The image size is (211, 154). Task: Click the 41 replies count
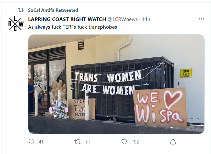[x=41, y=142]
